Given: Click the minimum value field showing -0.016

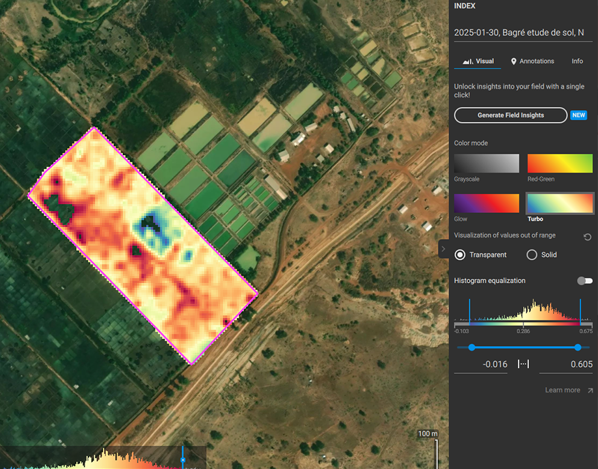Looking at the screenshot, I should (x=482, y=364).
